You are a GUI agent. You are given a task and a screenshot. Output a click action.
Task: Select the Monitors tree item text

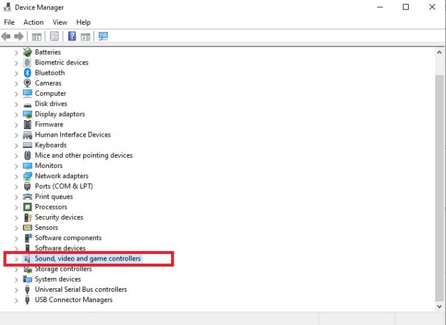click(49, 166)
